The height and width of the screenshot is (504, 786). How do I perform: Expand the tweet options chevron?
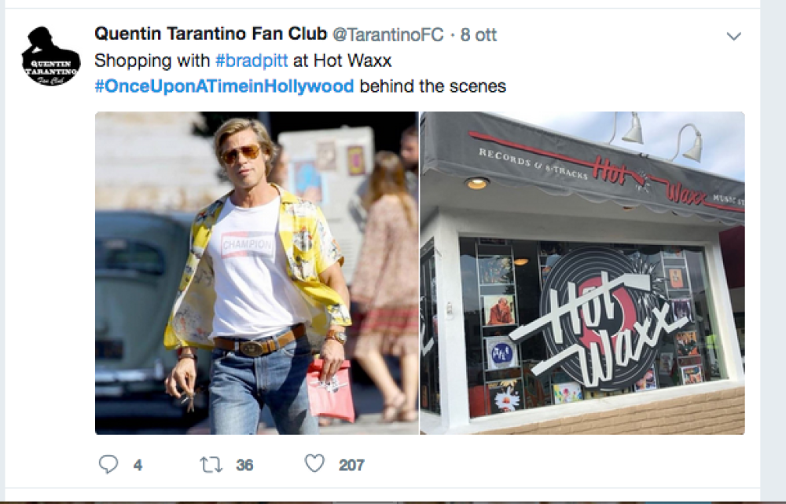pyautogui.click(x=734, y=36)
